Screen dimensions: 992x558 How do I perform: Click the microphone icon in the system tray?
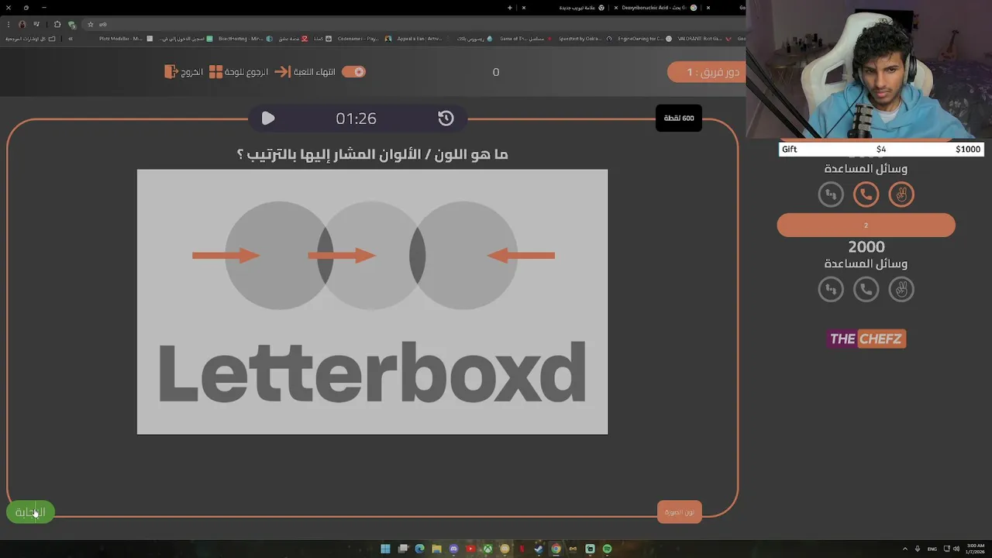coord(918,549)
